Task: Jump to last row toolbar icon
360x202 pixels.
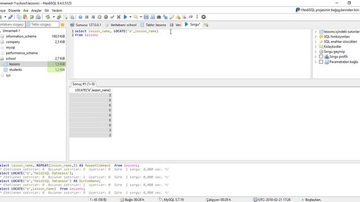Action: point(93,17)
